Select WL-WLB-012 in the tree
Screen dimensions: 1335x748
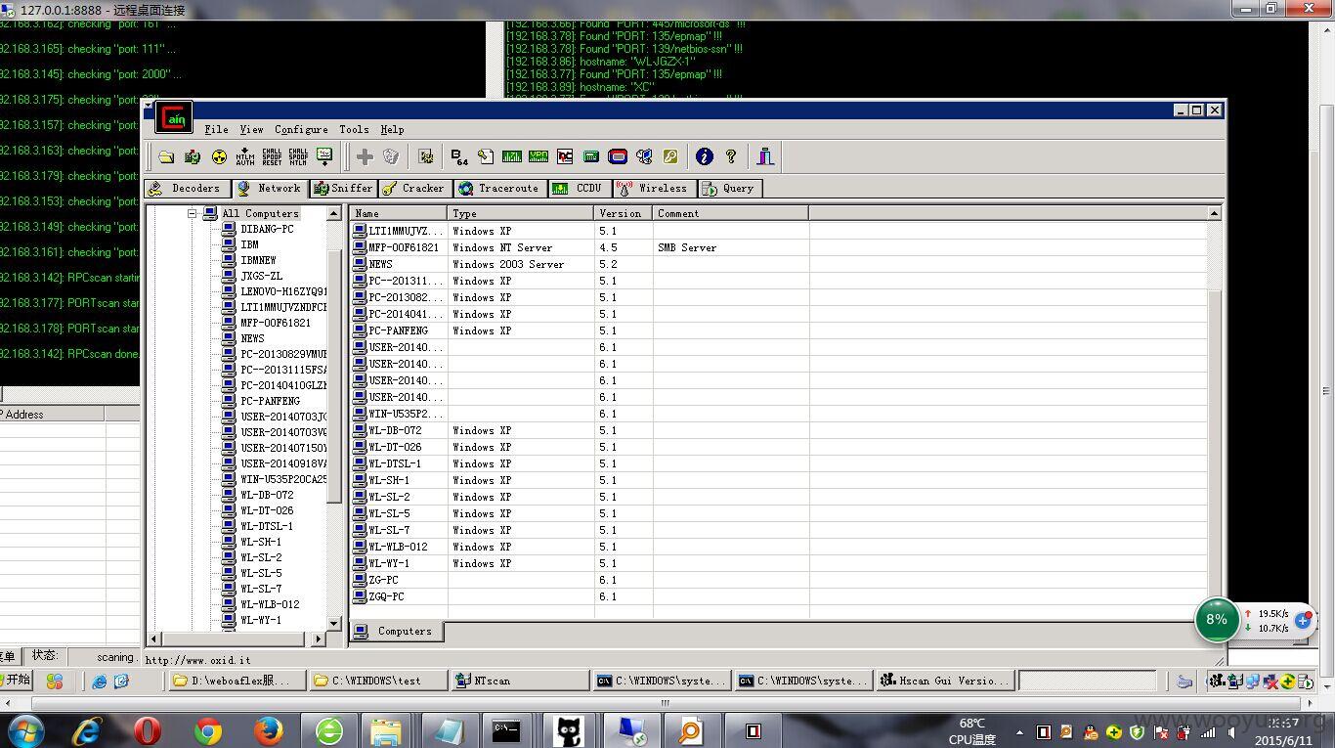click(x=270, y=604)
